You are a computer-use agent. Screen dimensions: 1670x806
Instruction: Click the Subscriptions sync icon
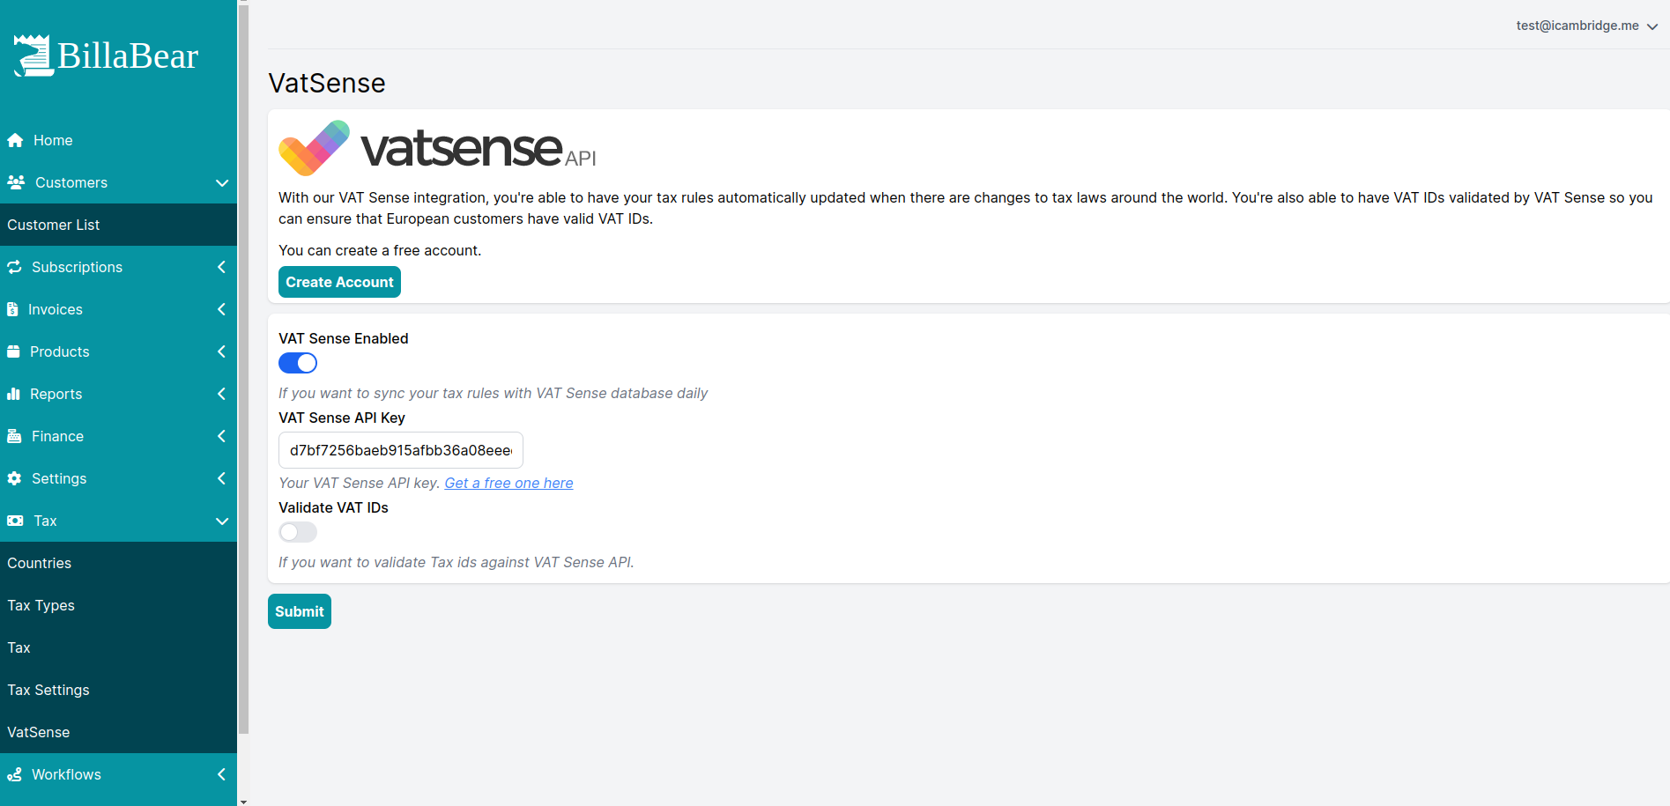click(x=14, y=267)
